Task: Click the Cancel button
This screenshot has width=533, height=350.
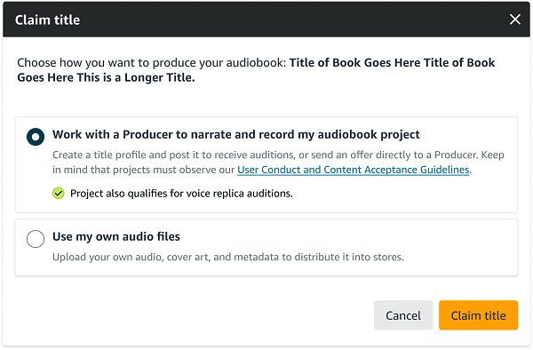Action: [403, 315]
